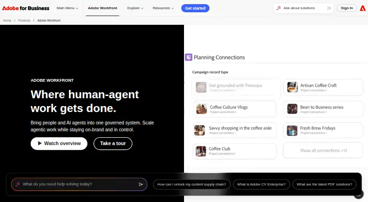Click the Adobe for Business logo
The height and width of the screenshot is (202, 368).
coord(26,8)
